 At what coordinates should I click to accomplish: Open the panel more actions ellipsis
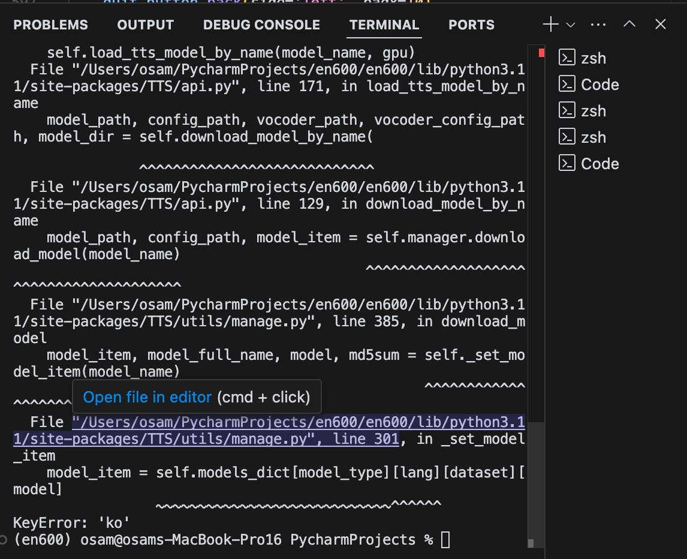598,25
